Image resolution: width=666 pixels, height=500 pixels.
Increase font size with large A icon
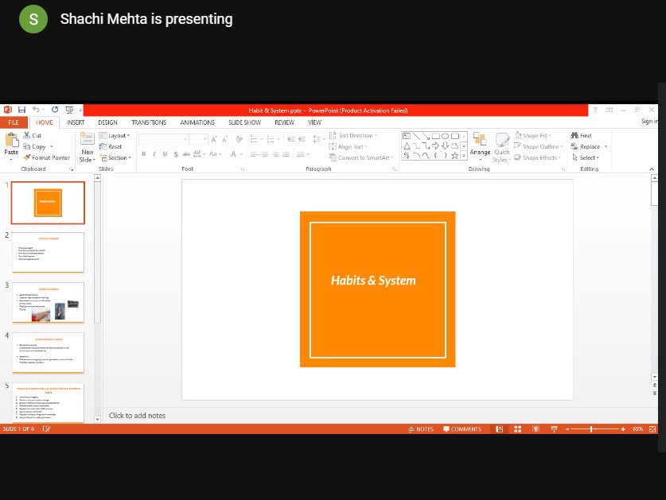pyautogui.click(x=214, y=139)
